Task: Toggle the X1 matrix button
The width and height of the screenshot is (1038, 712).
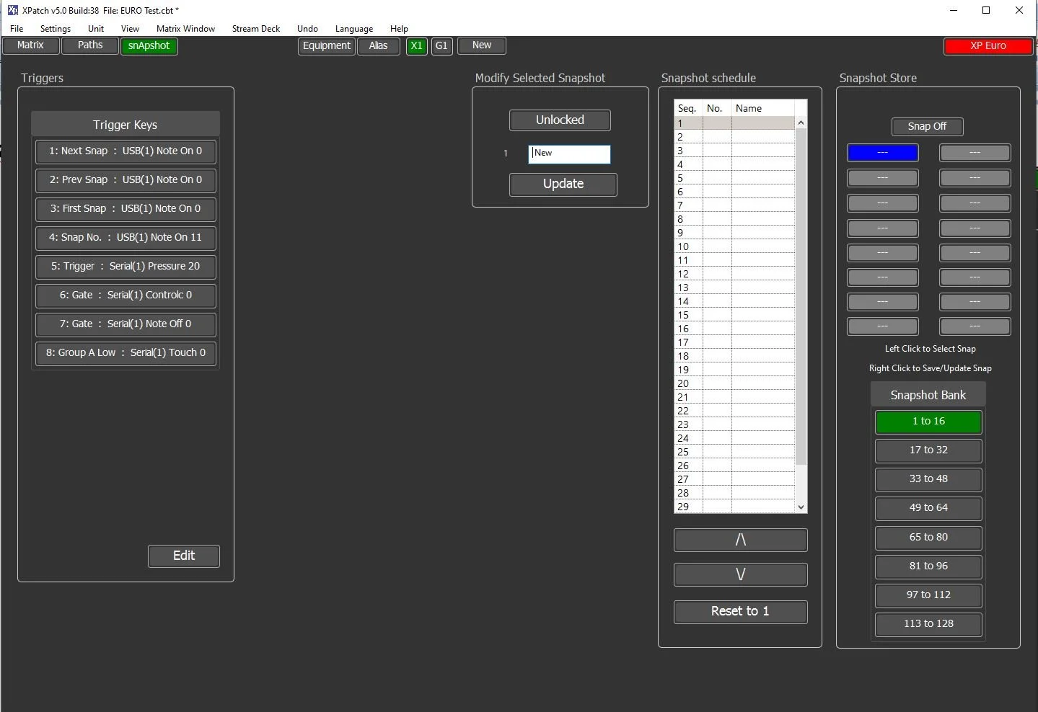Action: tap(416, 45)
